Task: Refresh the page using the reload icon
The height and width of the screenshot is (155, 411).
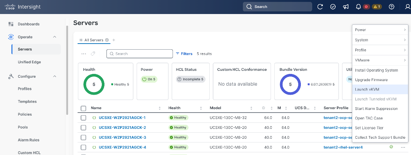Action: point(320,7)
